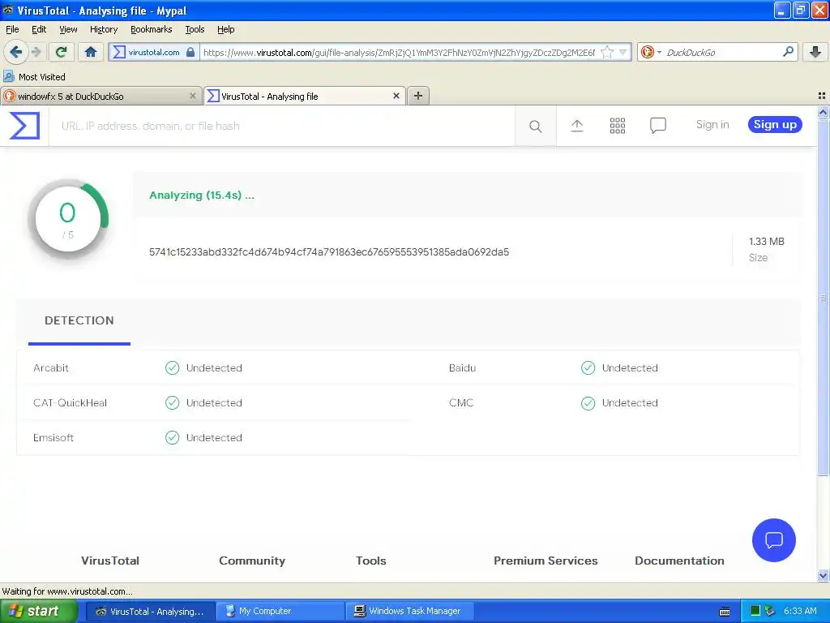Open the Bookmarks menu
The height and width of the screenshot is (623, 830).
[151, 29]
